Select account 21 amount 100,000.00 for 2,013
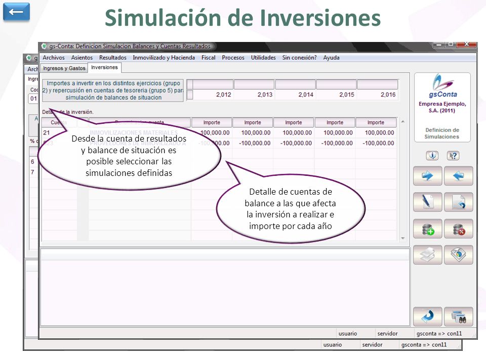The width and height of the screenshot is (486, 364). coord(253,133)
